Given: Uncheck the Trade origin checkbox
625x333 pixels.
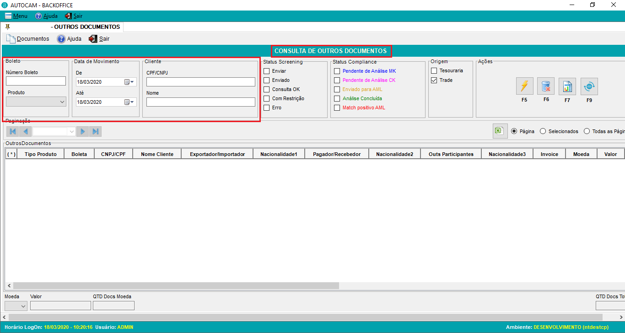Looking at the screenshot, I should (434, 80).
